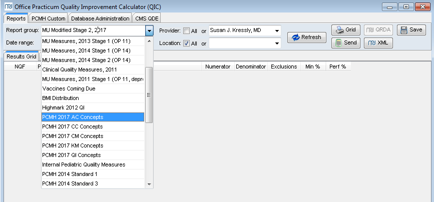
Task: Click the dropdown list scroll up arrow
Action: pyautogui.click(x=149, y=41)
